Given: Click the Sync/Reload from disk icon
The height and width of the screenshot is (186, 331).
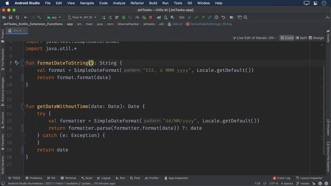Looking at the screenshot, I should click(17, 18).
